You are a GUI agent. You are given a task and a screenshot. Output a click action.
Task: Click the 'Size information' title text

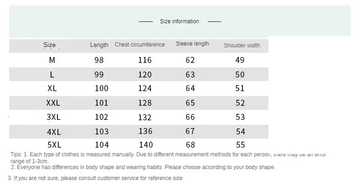[180, 21]
